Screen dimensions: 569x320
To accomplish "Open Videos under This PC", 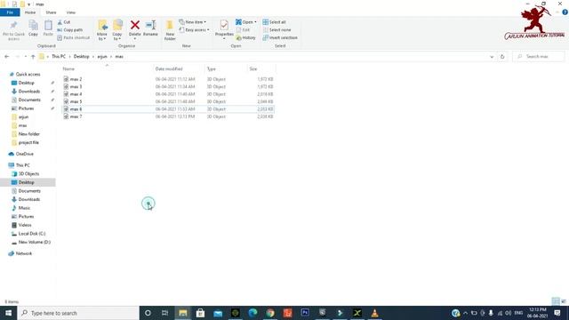I will point(25,225).
